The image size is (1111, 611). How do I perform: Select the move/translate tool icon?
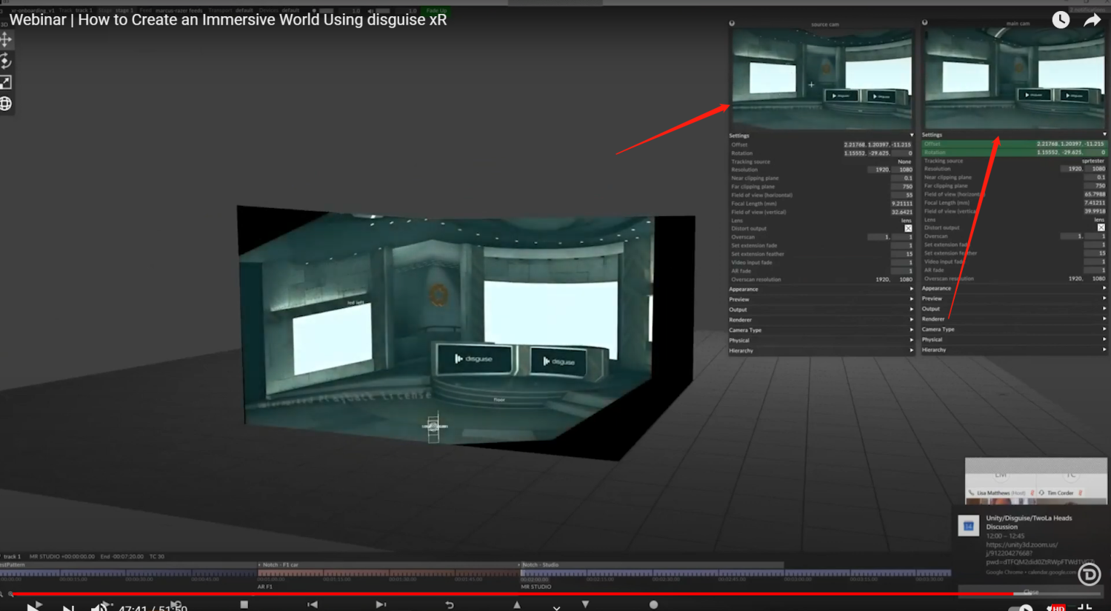click(x=5, y=39)
